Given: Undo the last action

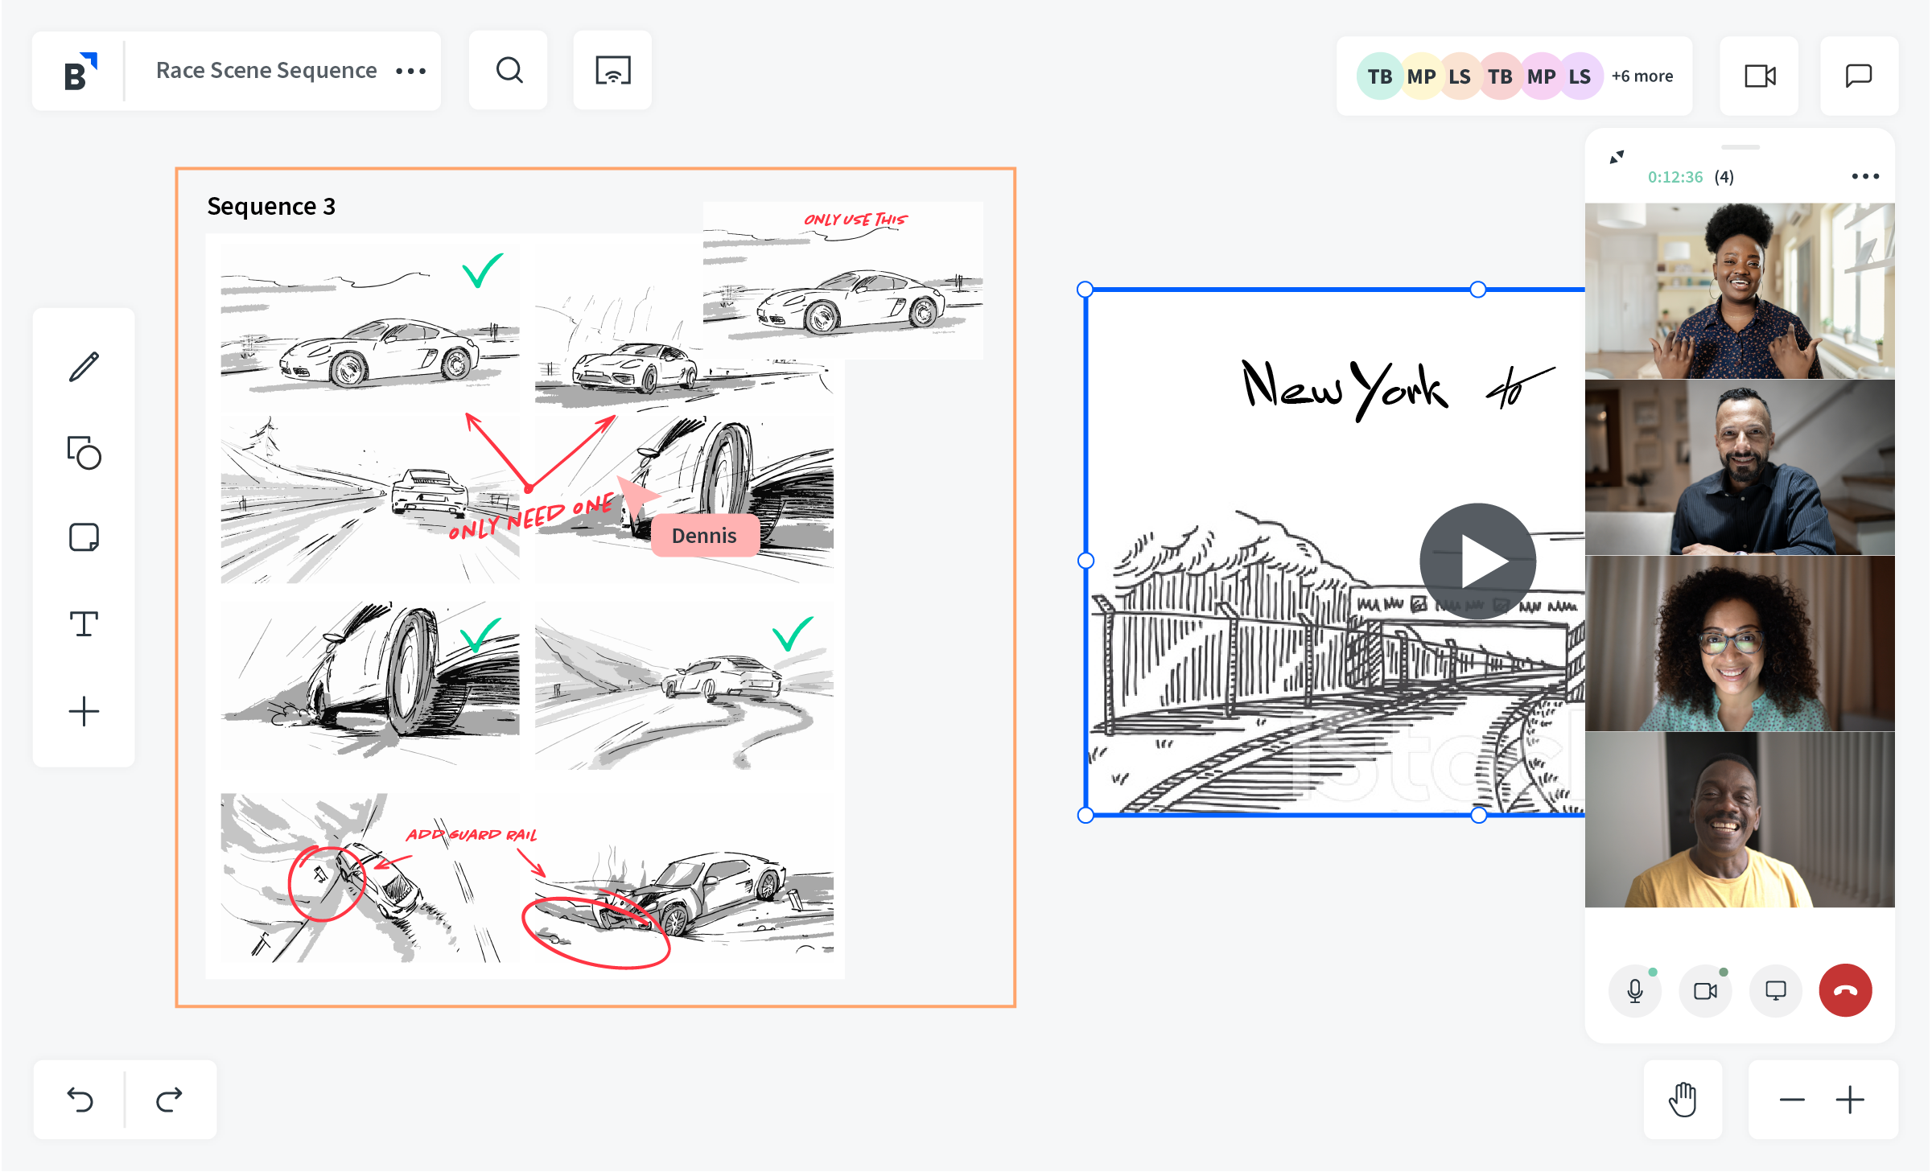Looking at the screenshot, I should (80, 1100).
